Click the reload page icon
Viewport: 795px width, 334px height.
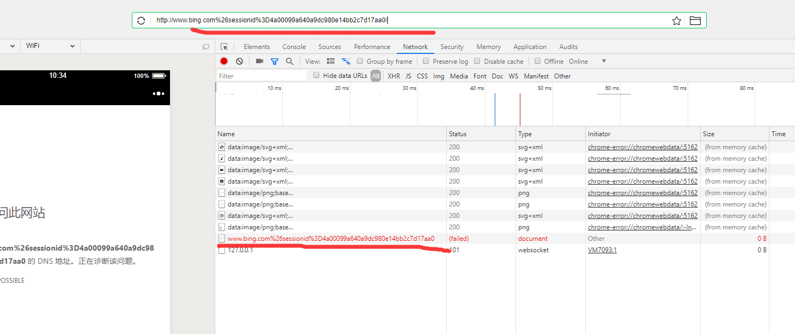coord(141,21)
